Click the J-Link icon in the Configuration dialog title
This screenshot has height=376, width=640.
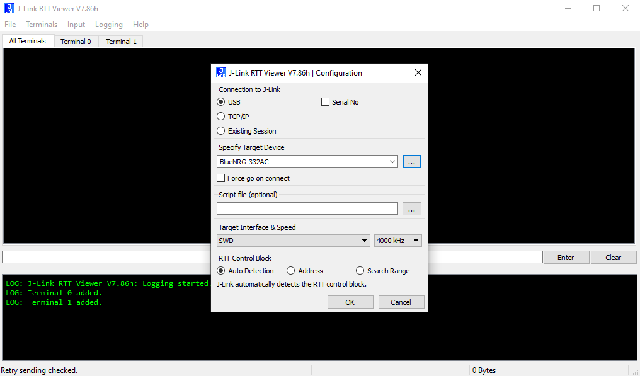click(x=221, y=72)
